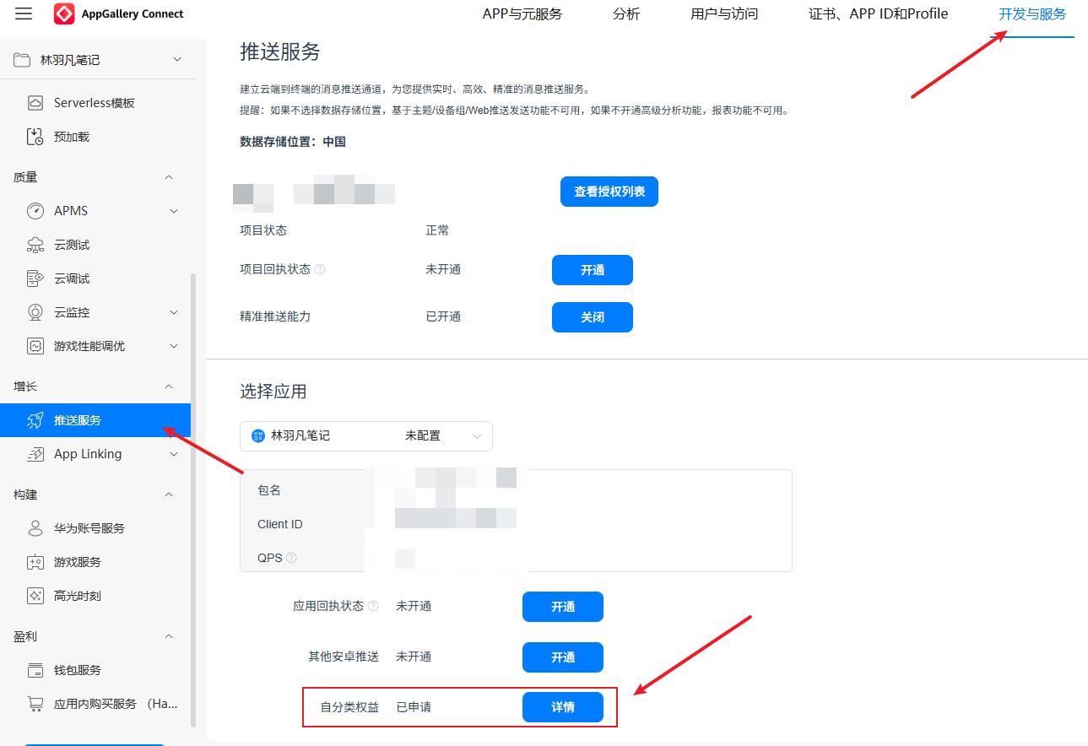
Task: Click the 数据存储位置：中国 text
Action: [293, 142]
